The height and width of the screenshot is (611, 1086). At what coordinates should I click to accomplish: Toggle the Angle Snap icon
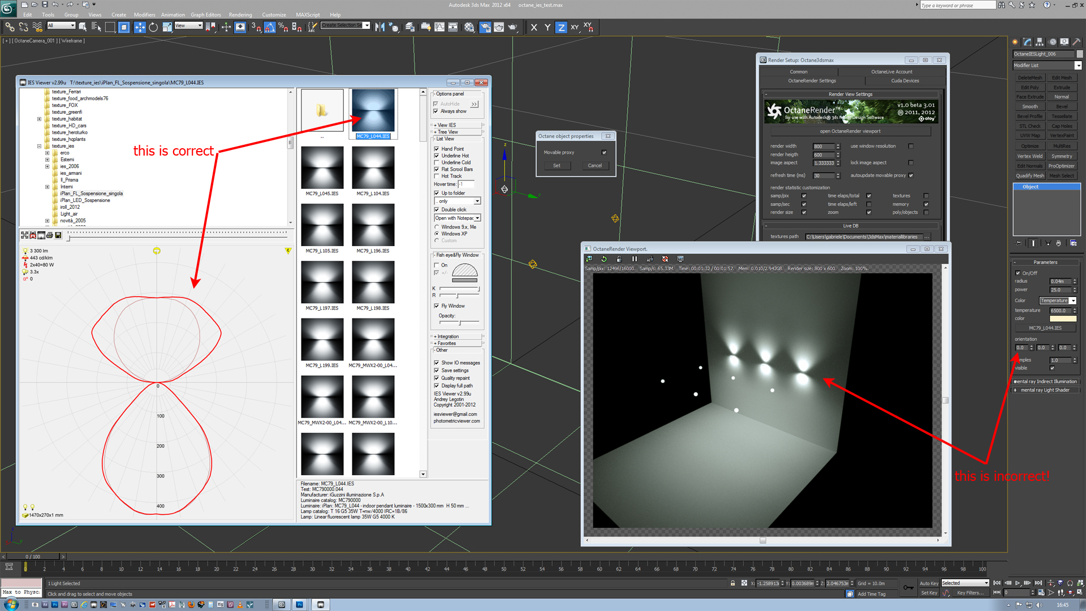270,27
